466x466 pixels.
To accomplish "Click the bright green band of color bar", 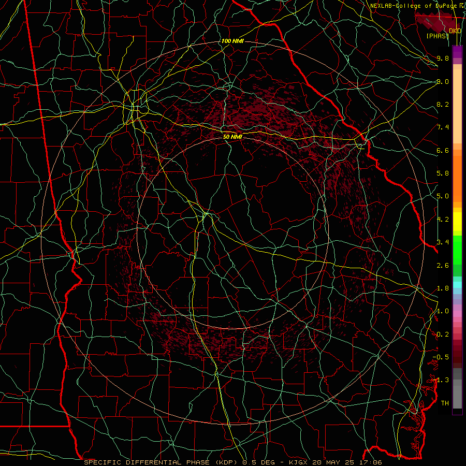I will (457, 250).
